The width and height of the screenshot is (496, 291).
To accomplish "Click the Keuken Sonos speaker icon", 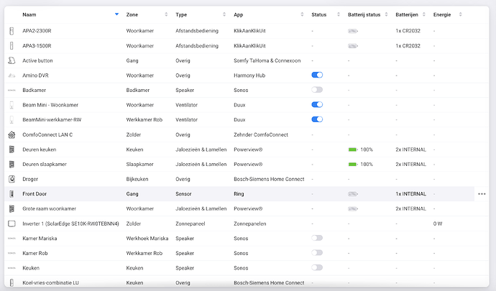I will (12, 268).
